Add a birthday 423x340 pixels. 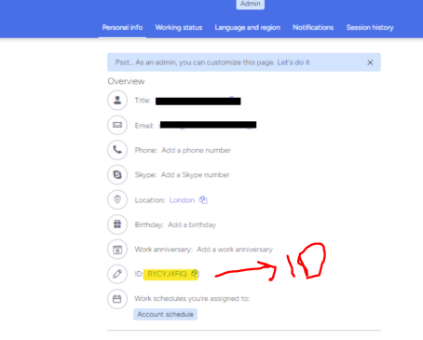click(192, 224)
